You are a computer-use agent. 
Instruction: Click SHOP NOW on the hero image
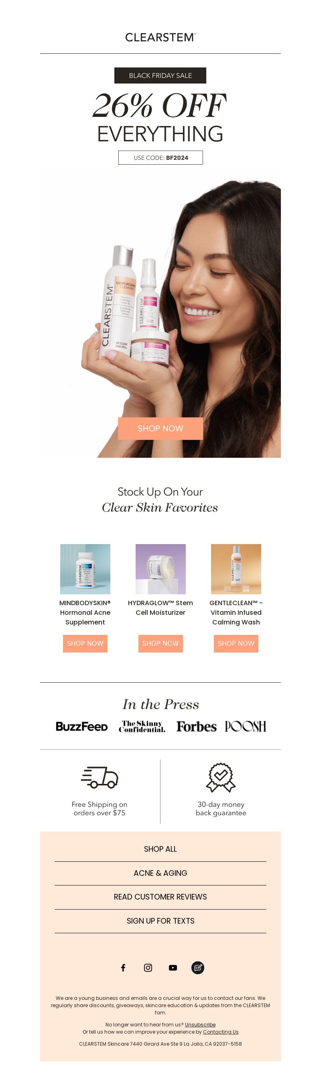[x=160, y=428]
